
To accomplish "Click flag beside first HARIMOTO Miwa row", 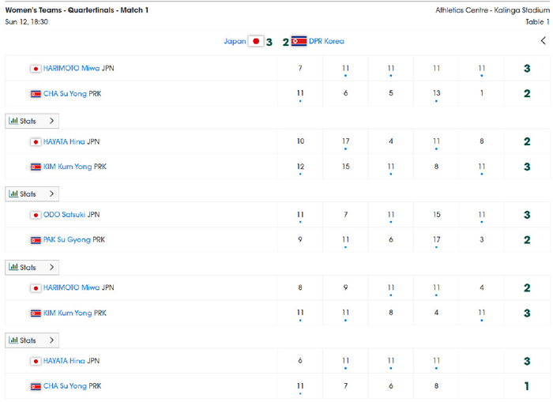I will [x=36, y=69].
